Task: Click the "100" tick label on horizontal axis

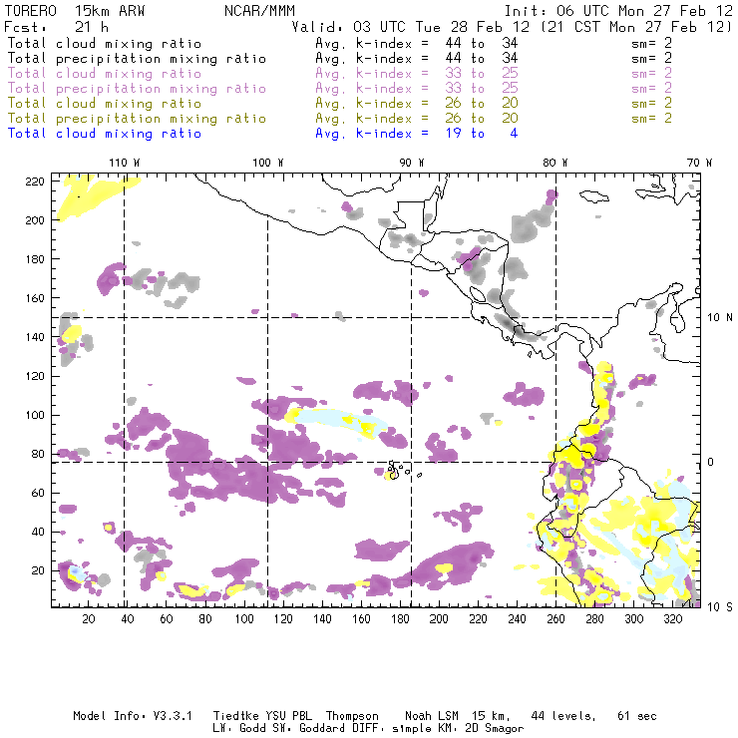Action: click(x=244, y=619)
